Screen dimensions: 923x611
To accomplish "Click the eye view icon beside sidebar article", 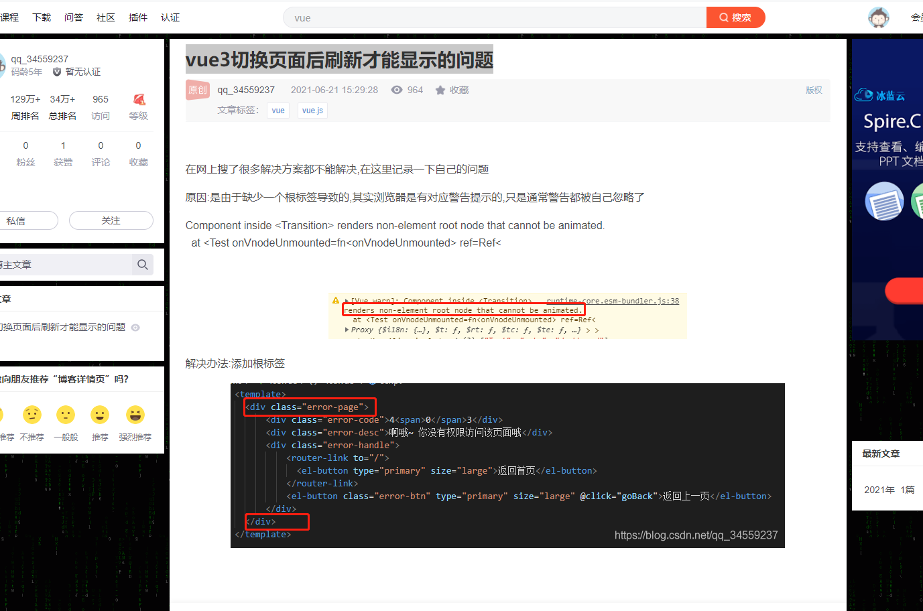I will coord(135,328).
